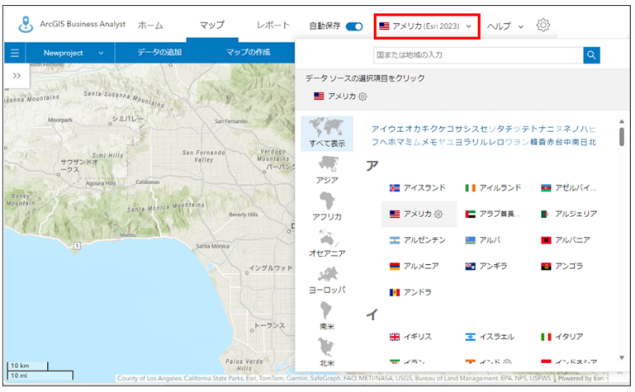Click the scroll-up arrow of country list
The height and width of the screenshot is (392, 635).
[x=622, y=121]
